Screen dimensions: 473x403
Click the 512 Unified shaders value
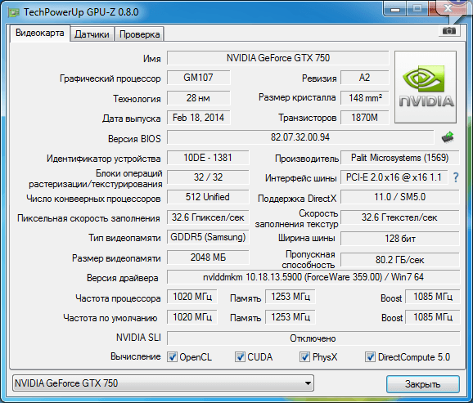[208, 197]
